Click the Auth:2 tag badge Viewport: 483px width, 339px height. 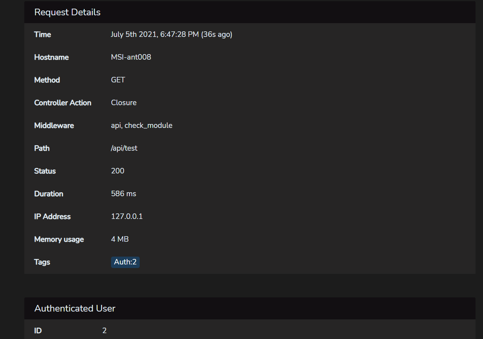click(x=125, y=262)
